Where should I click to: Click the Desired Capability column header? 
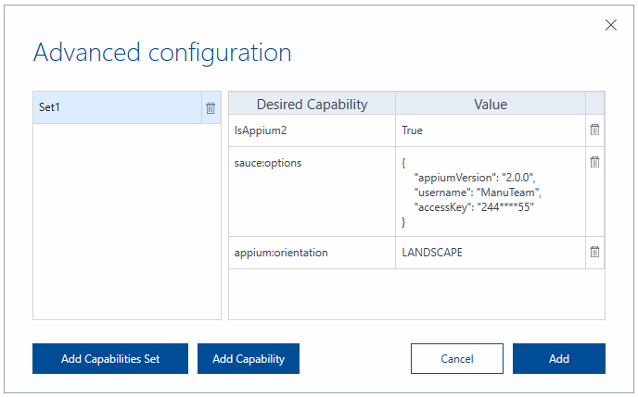tap(312, 104)
